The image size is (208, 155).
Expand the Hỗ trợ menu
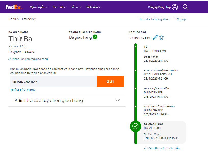click(76, 7)
